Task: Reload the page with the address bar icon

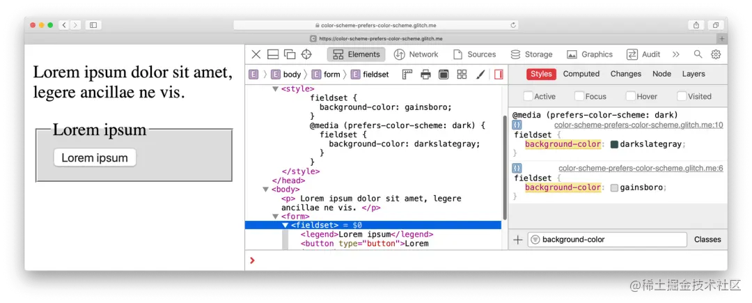Action: click(x=513, y=25)
